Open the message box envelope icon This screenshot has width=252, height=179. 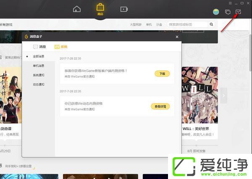(x=238, y=12)
